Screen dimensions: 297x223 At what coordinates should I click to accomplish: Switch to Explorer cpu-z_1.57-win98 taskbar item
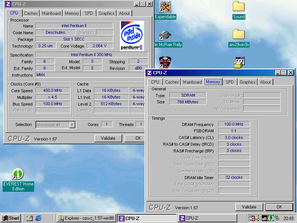click(x=86, y=218)
